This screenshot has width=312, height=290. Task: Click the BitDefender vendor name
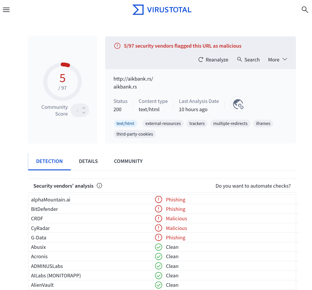[44, 209]
